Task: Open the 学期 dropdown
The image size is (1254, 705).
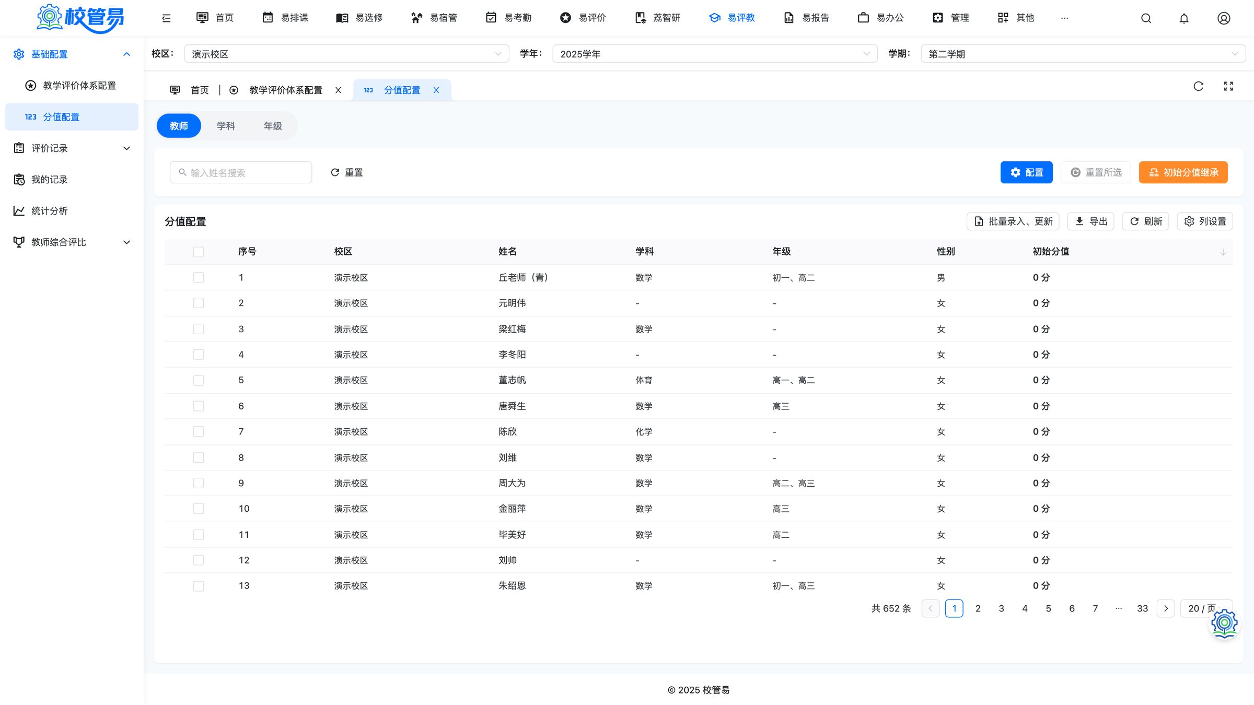Action: coord(1083,54)
